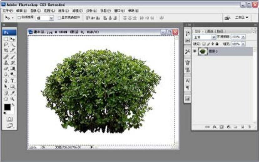Select the Lasso tool
The width and height of the screenshot is (259, 162).
pos(6,45)
